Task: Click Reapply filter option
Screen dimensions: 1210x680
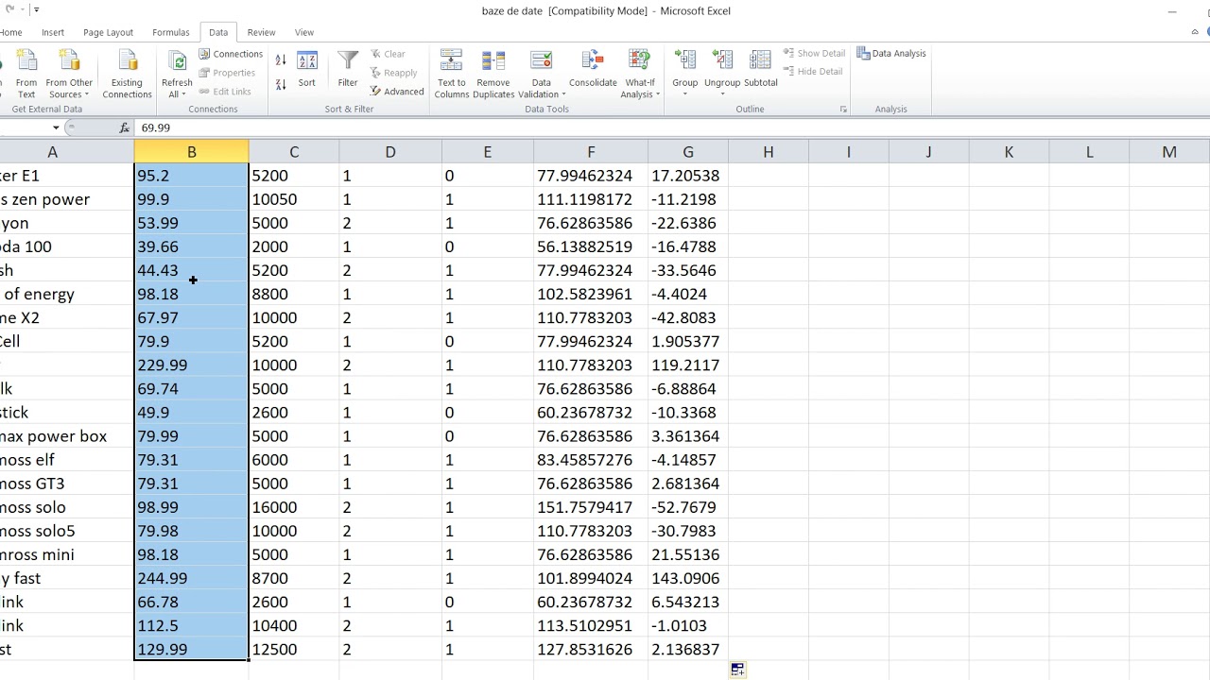Action: click(393, 73)
